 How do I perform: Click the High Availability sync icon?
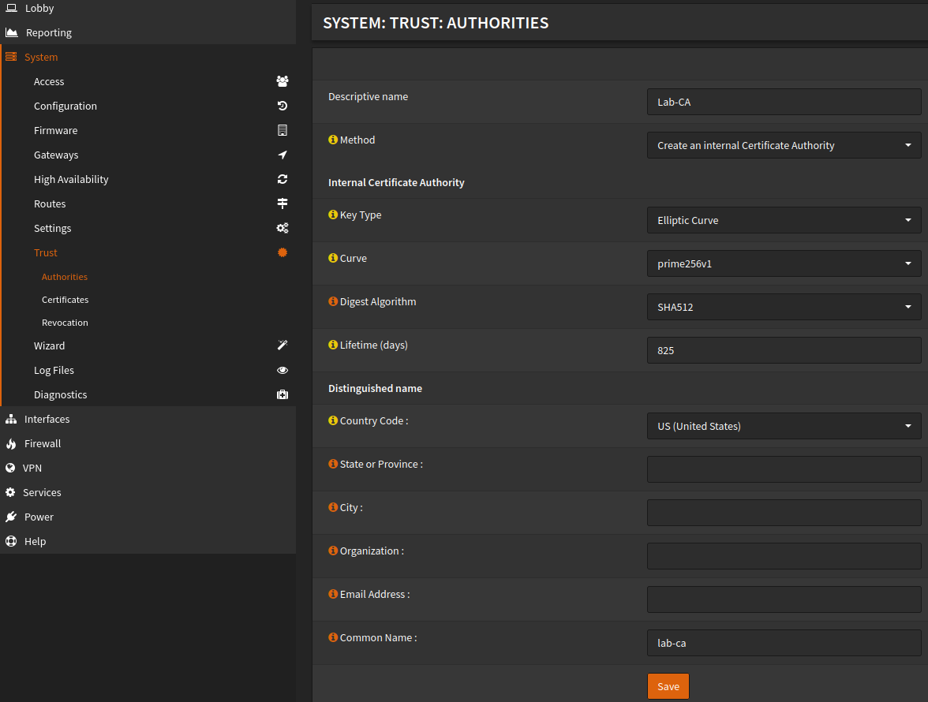coord(283,179)
